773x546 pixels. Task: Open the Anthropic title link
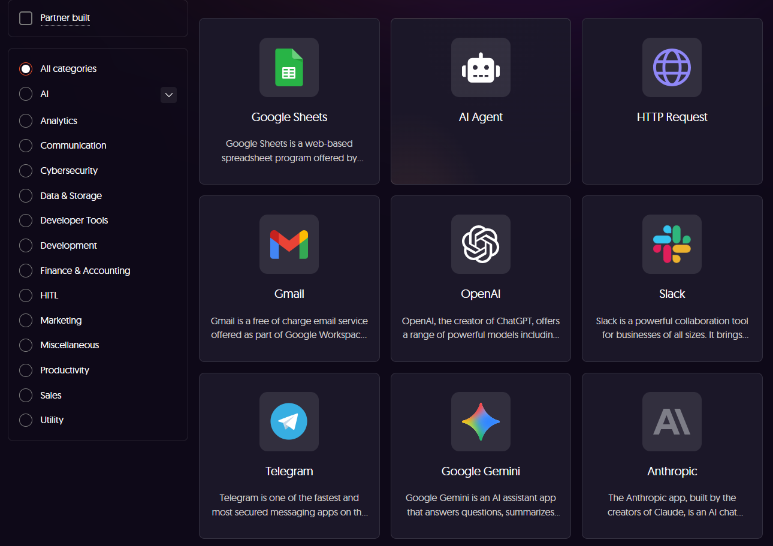pyautogui.click(x=672, y=471)
